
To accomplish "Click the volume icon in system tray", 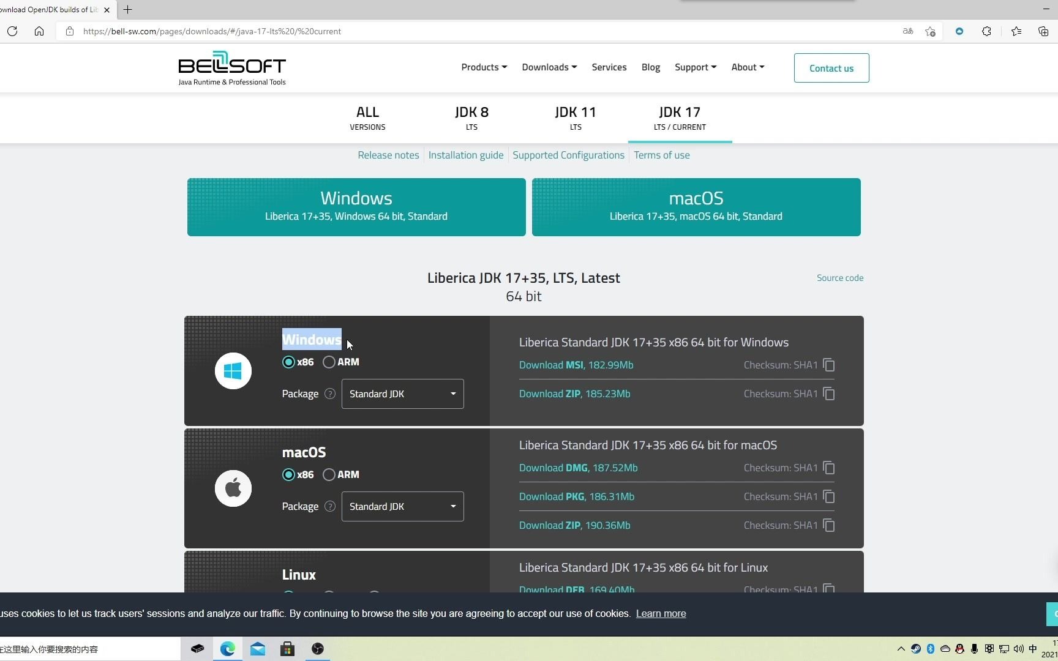I will click(x=1018, y=649).
